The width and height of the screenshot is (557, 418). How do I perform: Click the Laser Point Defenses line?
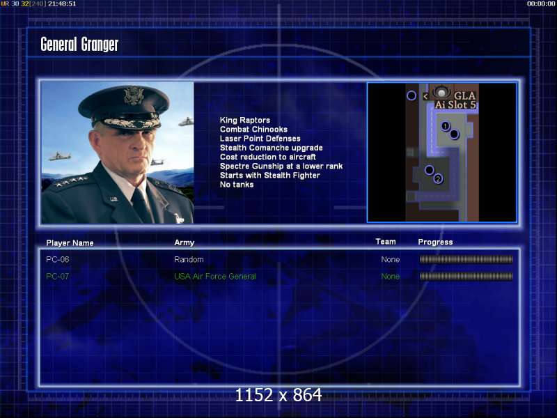[260, 139]
